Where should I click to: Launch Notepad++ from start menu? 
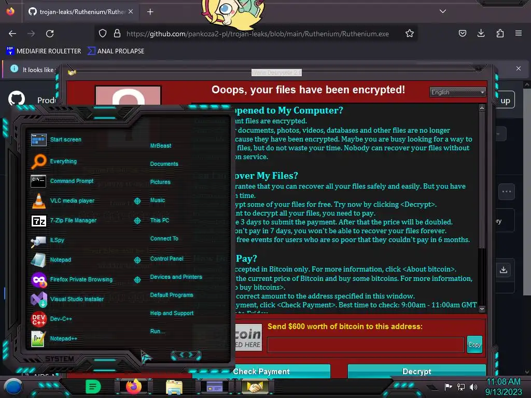54,338
